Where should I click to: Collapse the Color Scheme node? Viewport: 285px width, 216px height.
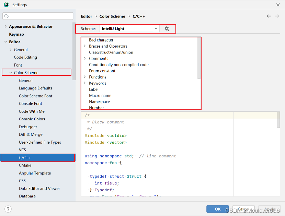[x=11, y=73]
